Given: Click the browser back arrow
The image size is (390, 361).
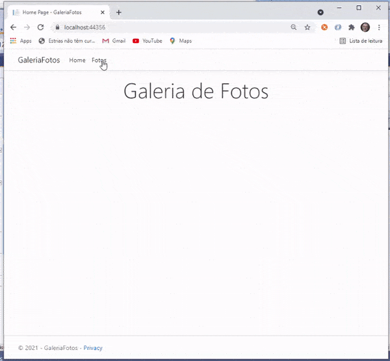Looking at the screenshot, I should click(x=13, y=27).
